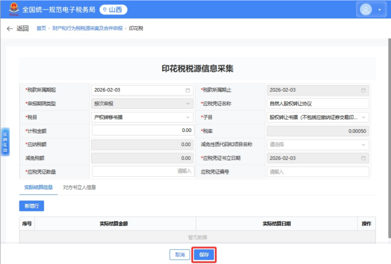The image size is (391, 264).
Task: Click the 应税凭证数量 input field
Action: tap(143, 171)
